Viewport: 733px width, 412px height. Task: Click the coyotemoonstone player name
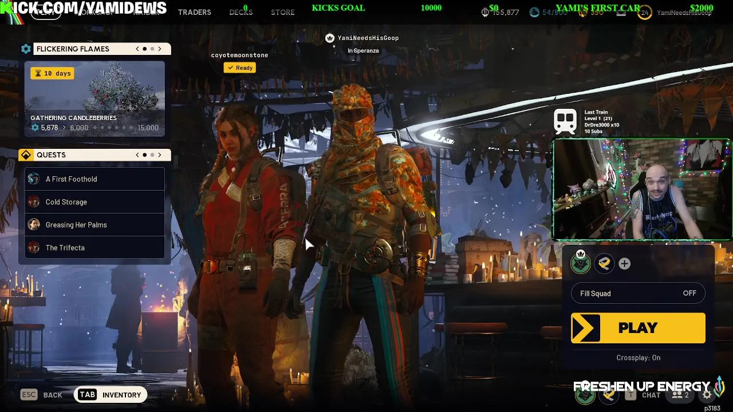coord(239,55)
